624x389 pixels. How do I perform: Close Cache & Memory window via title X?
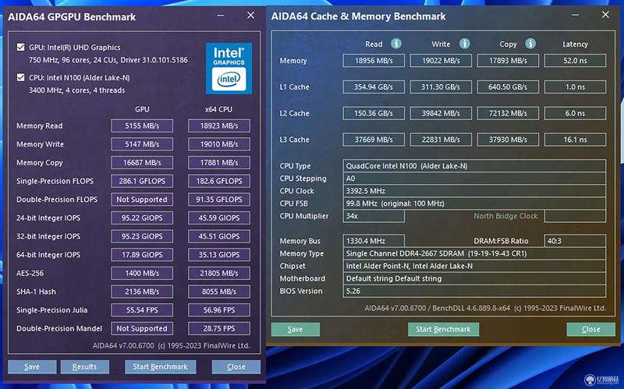[605, 15]
